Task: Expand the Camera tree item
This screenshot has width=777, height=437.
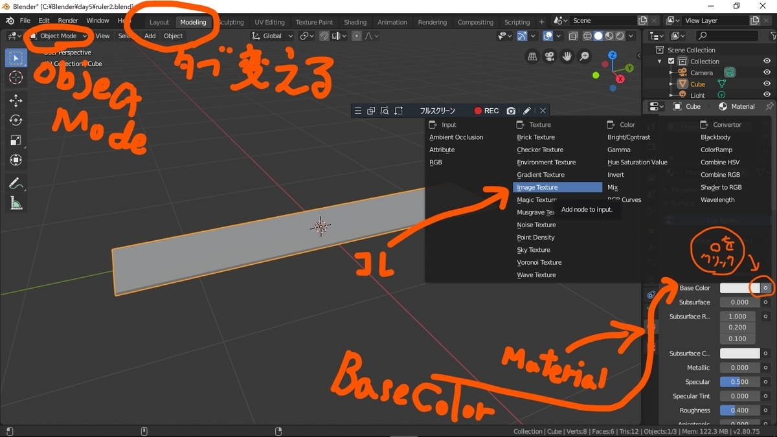Action: pyautogui.click(x=671, y=73)
